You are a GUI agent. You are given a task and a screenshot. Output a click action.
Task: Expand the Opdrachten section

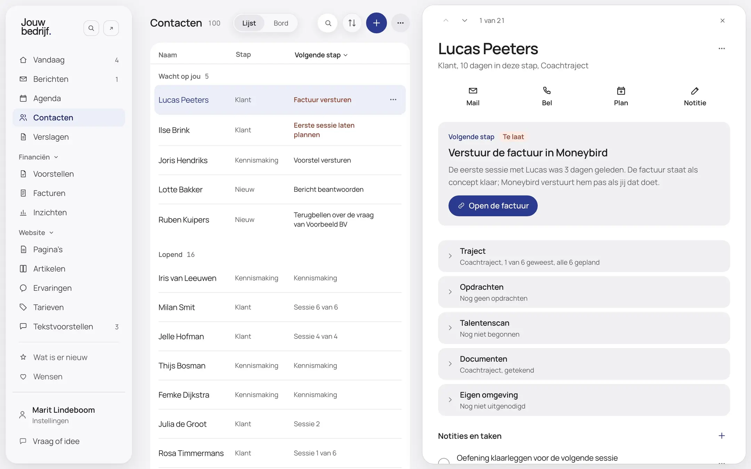(x=584, y=292)
